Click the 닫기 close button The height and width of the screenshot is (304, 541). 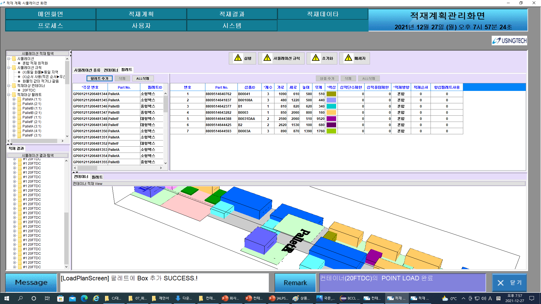[509, 283]
